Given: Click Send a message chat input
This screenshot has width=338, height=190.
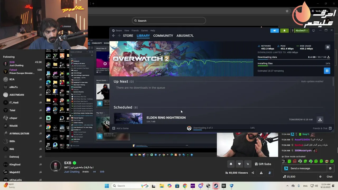Looking at the screenshot, I should point(308,168).
